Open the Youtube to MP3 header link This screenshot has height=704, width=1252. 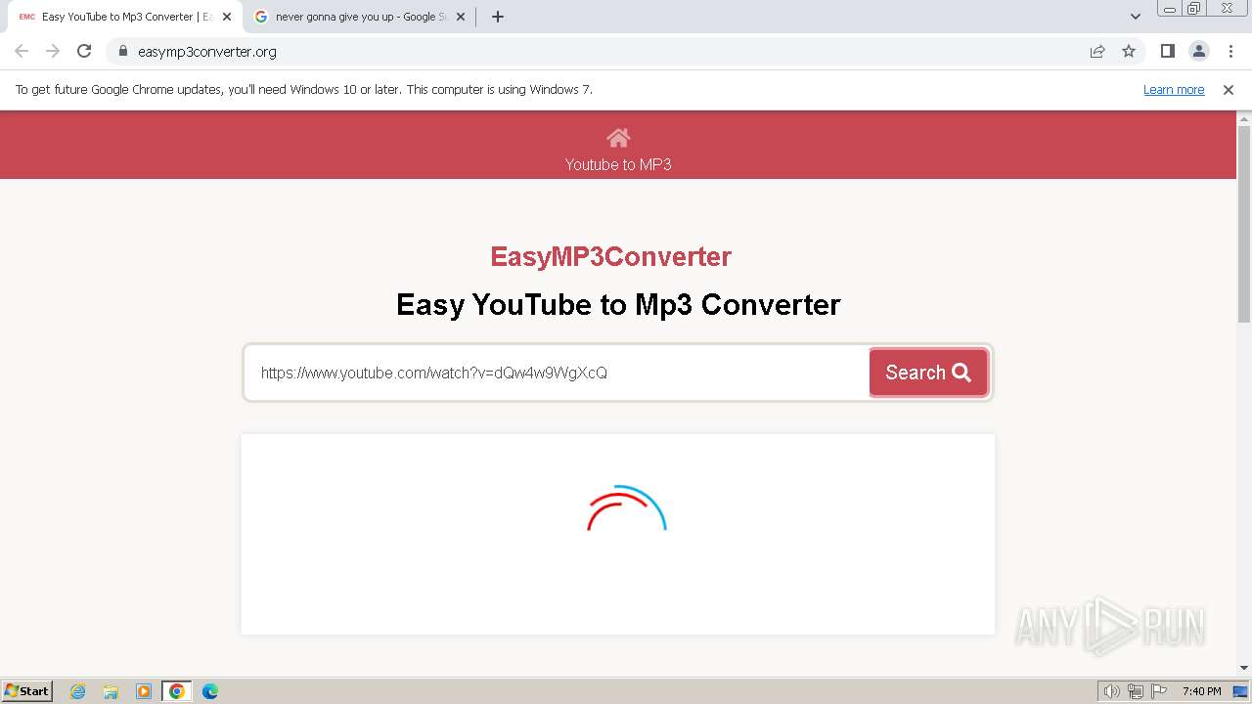(618, 164)
